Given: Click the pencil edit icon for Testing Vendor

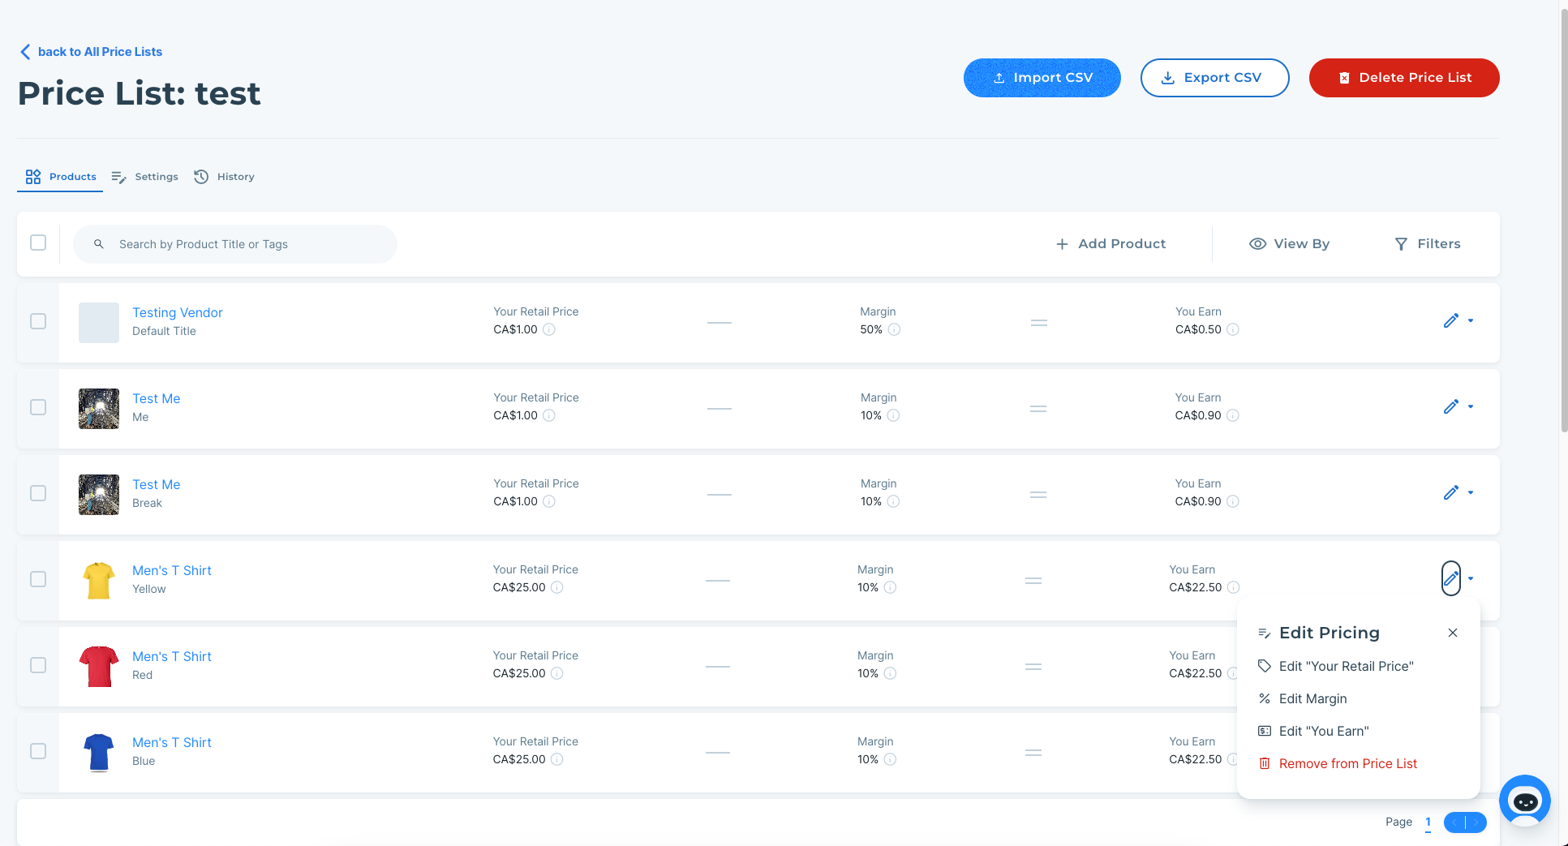Looking at the screenshot, I should pos(1450,321).
